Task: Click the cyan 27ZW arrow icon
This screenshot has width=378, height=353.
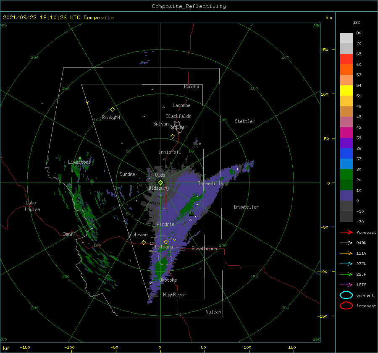Action: tap(346, 264)
